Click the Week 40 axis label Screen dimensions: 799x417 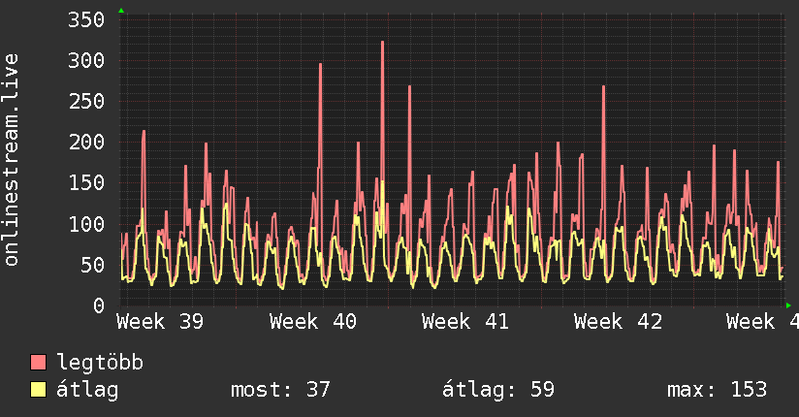coord(313,322)
